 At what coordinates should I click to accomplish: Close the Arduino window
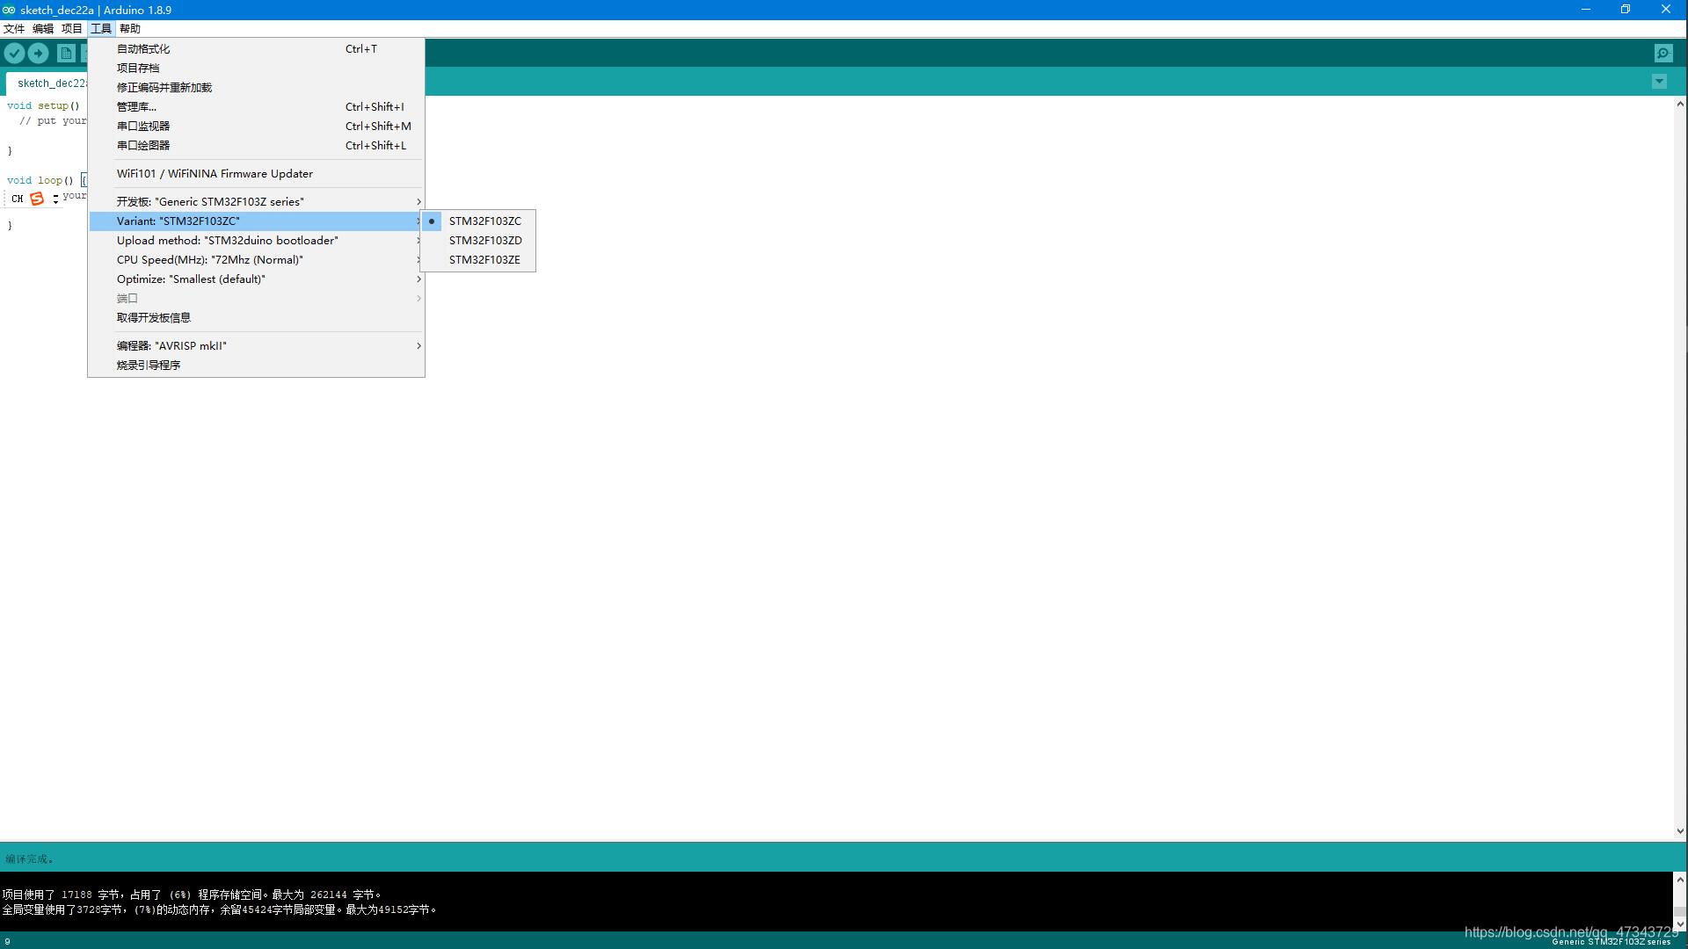[x=1666, y=10]
